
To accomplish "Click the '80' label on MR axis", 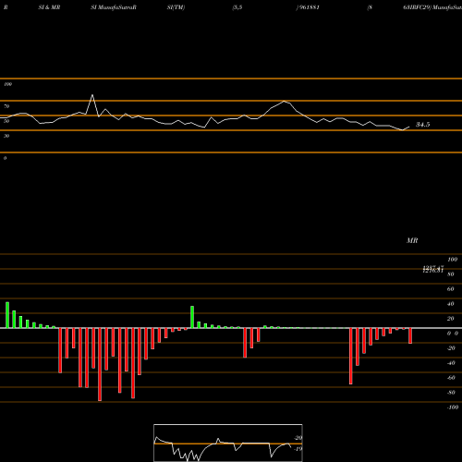I will click(451, 274).
